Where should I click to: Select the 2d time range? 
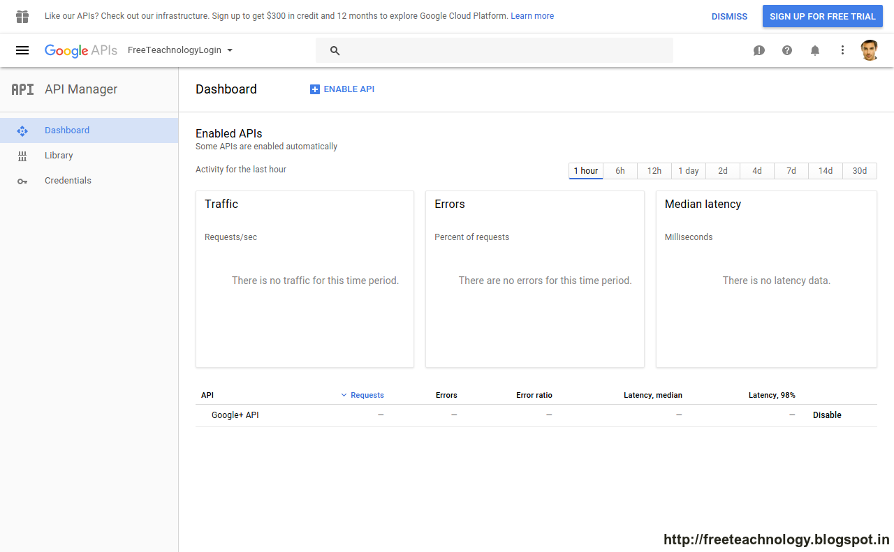point(723,171)
